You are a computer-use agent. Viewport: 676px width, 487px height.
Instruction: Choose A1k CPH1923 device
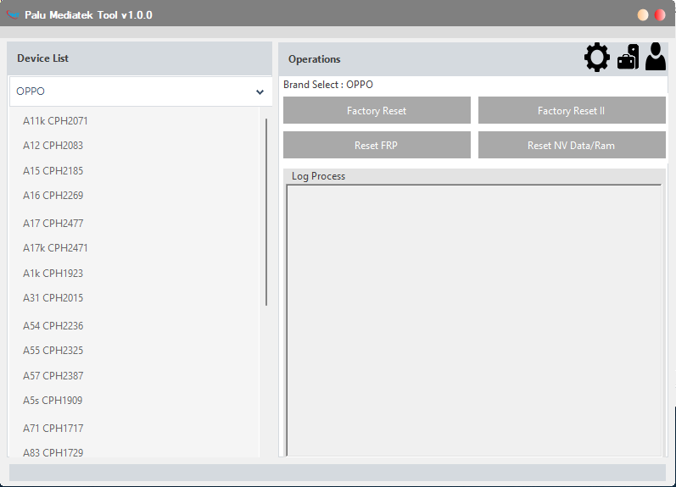(53, 274)
